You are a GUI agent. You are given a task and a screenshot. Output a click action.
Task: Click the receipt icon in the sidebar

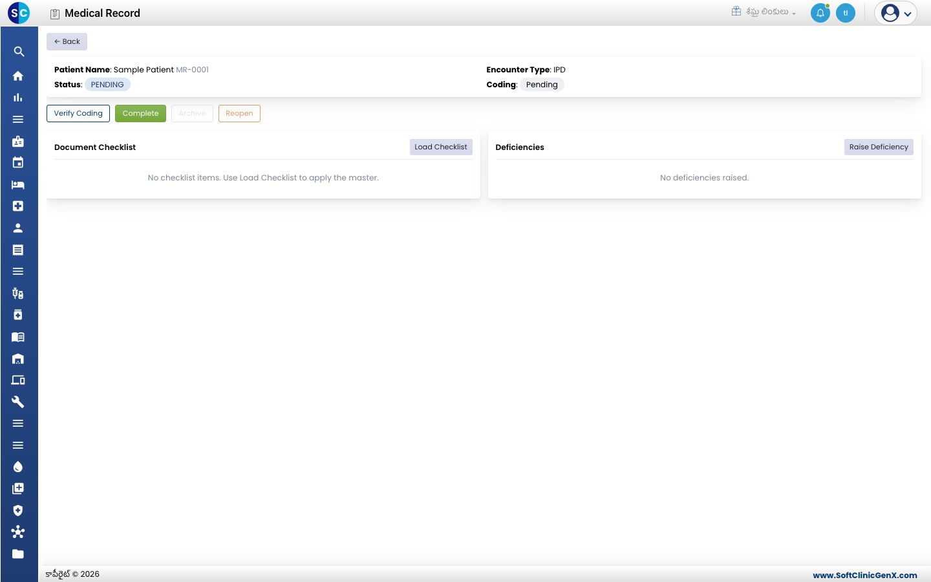tap(18, 250)
